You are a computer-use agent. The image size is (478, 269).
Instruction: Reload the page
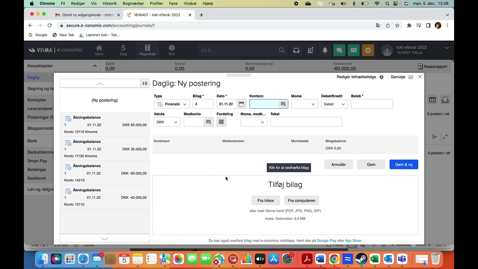coord(50,25)
